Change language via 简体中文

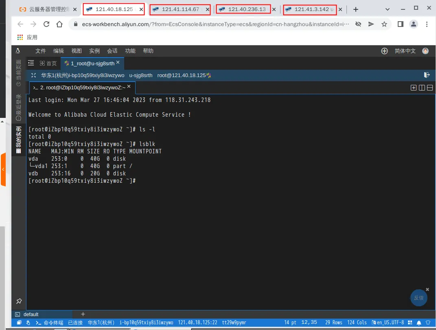[405, 51]
